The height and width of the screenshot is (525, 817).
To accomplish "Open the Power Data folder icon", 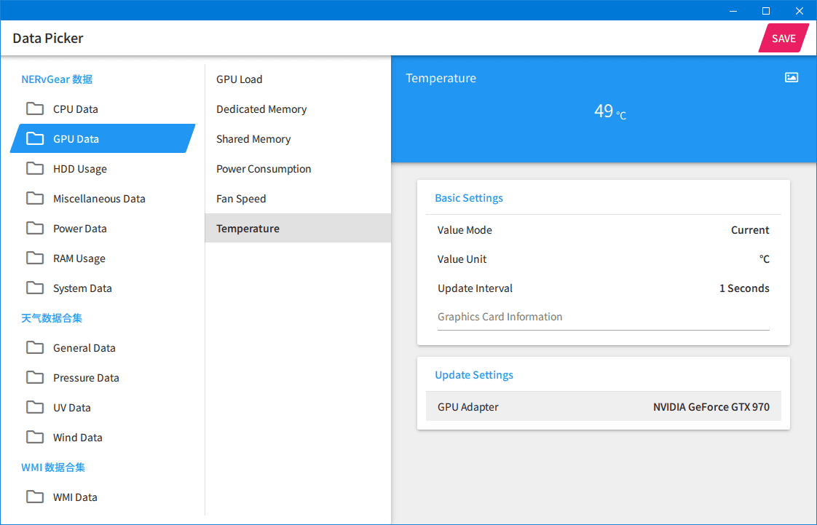I will pyautogui.click(x=35, y=228).
